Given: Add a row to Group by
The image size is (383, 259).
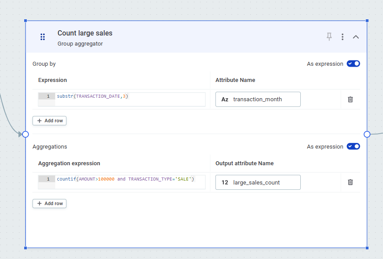Looking at the screenshot, I should pos(49,121).
